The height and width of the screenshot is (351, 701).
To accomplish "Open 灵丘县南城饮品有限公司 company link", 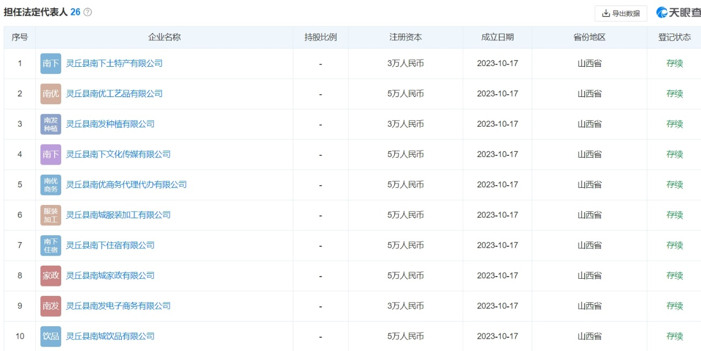I will coord(110,336).
